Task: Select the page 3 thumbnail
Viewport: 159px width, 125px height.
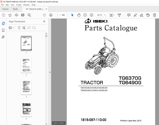Action: [26, 87]
